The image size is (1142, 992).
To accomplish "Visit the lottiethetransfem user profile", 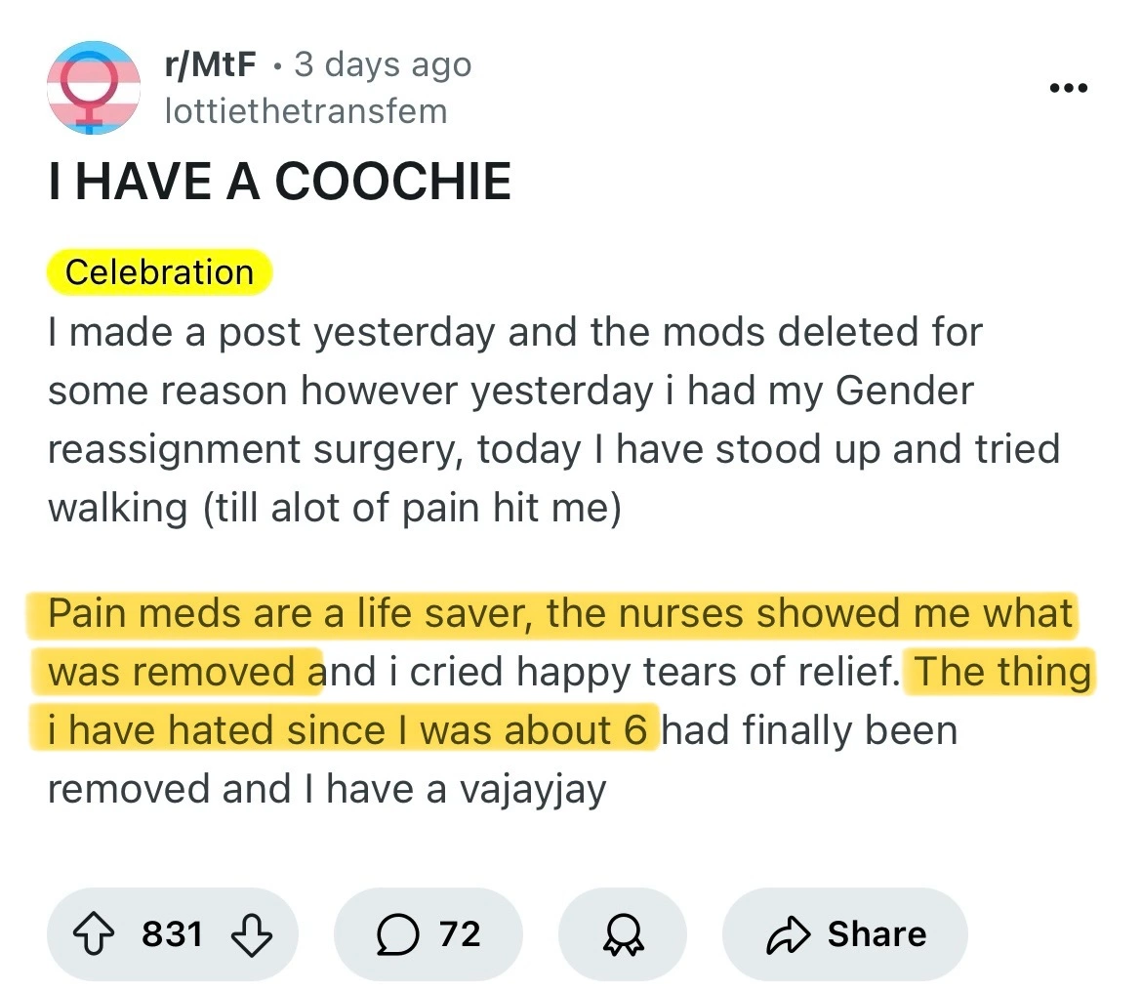I will 306,110.
